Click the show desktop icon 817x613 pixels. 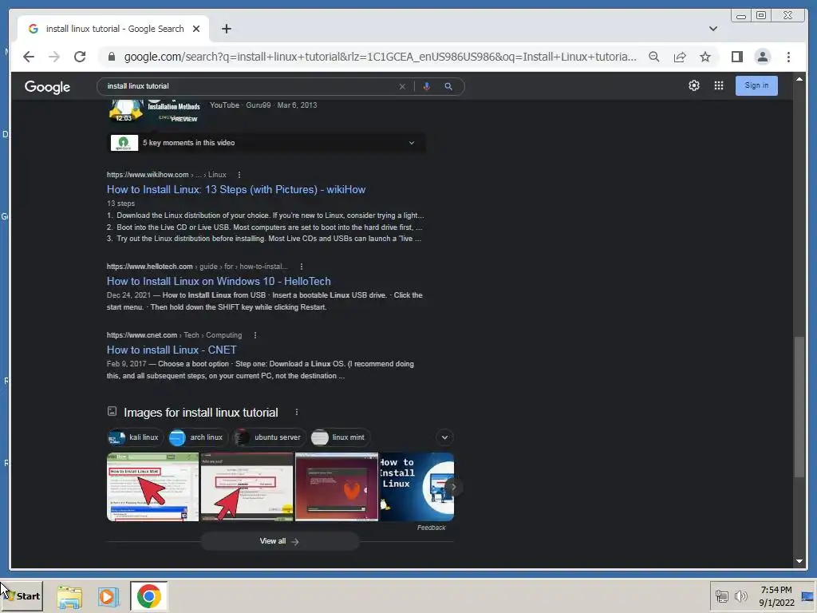click(807, 595)
